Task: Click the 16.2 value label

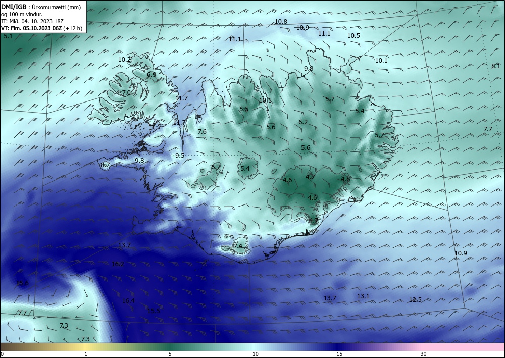Action: tap(118, 264)
